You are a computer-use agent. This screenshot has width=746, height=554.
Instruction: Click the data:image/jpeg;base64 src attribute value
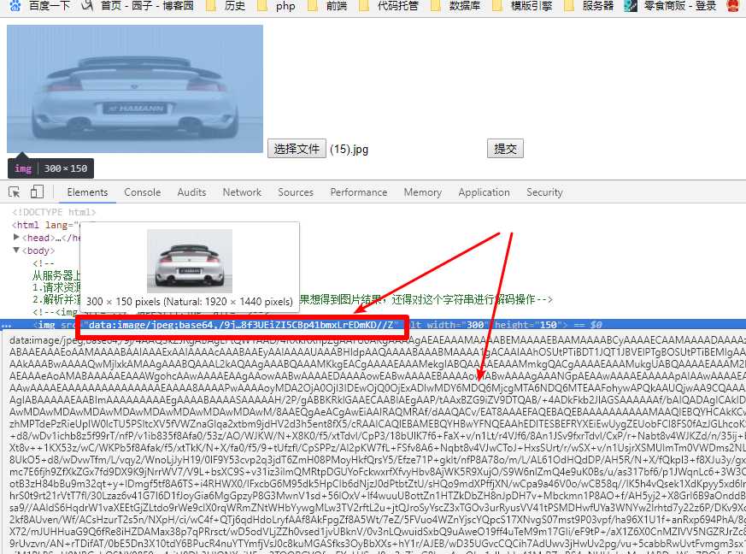point(242,325)
